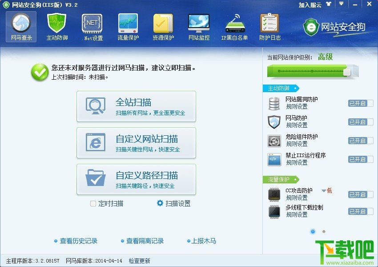Click the 禁止IIS运行程序 code window icon
The width and height of the screenshot is (378, 267).
click(274, 159)
